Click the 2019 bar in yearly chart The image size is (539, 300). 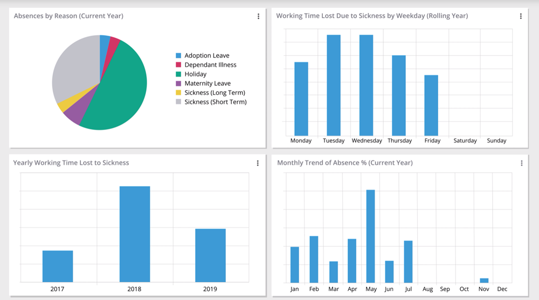pos(210,255)
